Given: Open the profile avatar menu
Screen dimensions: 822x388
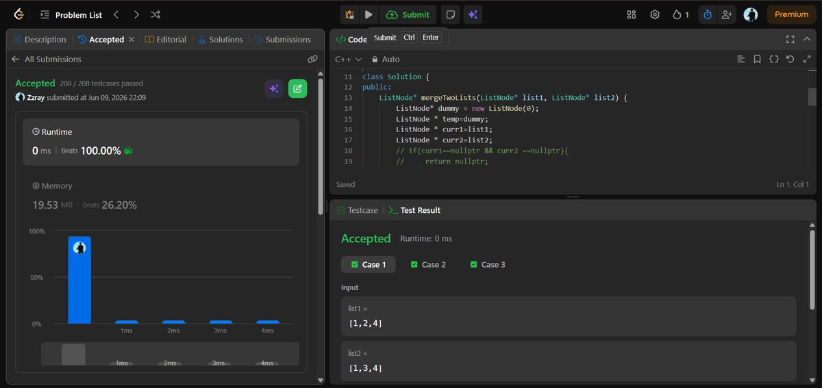Looking at the screenshot, I should coord(751,14).
